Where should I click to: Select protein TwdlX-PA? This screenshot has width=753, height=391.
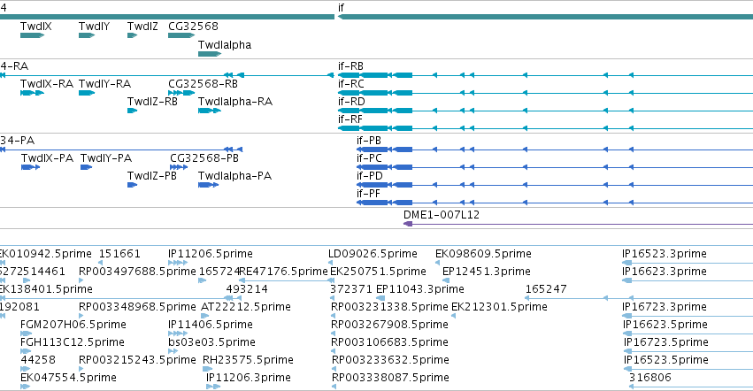pyautogui.click(x=30, y=167)
